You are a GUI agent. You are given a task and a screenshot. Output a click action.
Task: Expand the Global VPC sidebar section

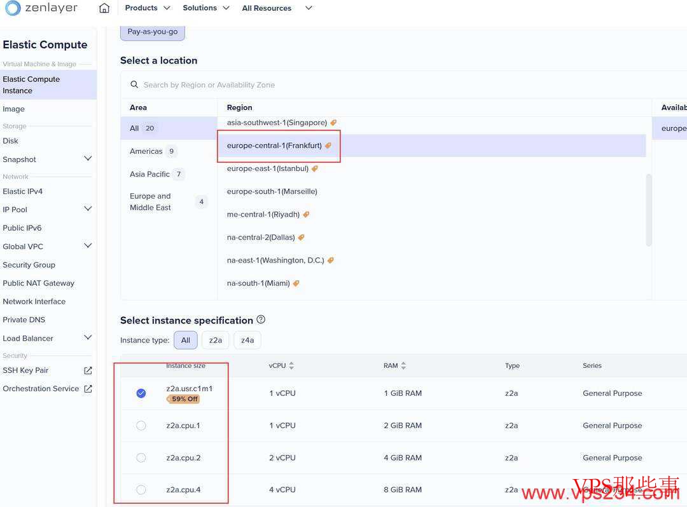point(88,246)
